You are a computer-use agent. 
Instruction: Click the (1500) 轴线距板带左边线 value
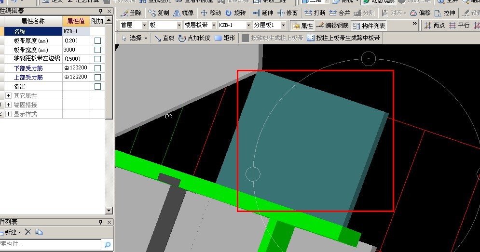pos(76,59)
